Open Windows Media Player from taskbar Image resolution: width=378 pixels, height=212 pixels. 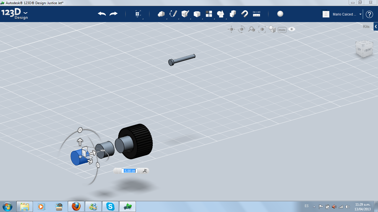42,206
